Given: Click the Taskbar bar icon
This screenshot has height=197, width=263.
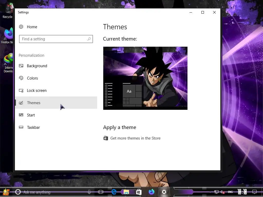Looking at the screenshot, I should point(21,127).
